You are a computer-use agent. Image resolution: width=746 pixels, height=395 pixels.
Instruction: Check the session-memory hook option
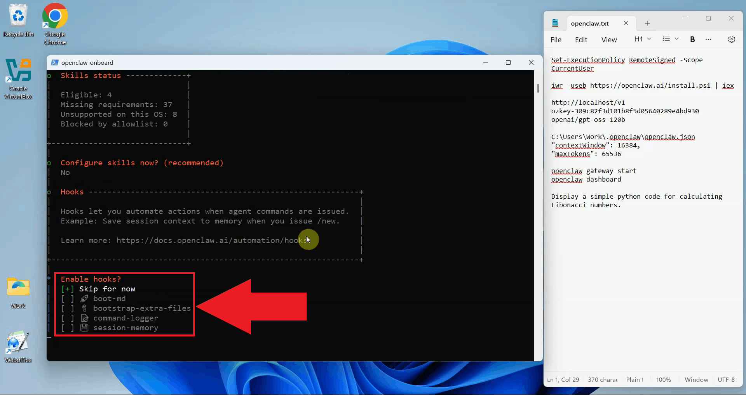click(x=67, y=328)
